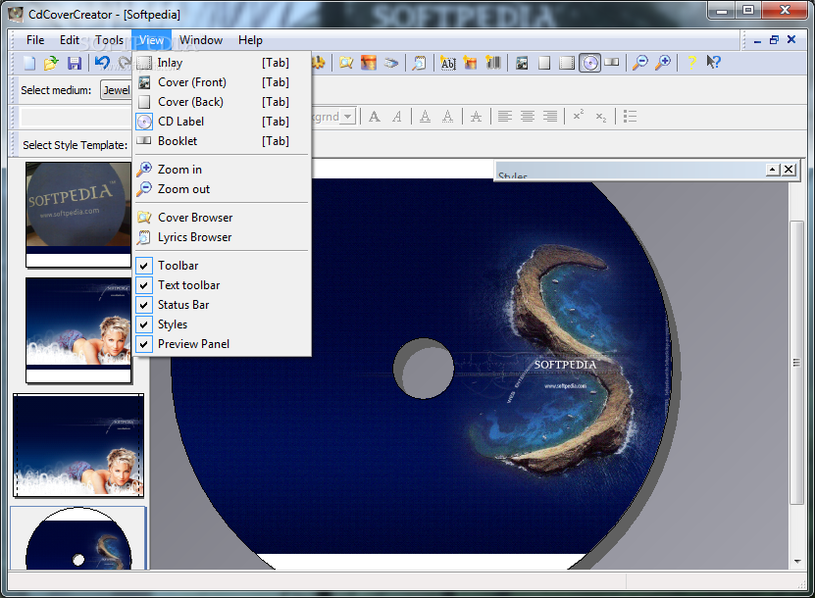
Task: Open the Edit menu
Action: click(x=69, y=40)
